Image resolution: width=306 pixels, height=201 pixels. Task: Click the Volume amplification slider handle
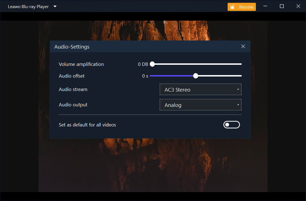152,64
